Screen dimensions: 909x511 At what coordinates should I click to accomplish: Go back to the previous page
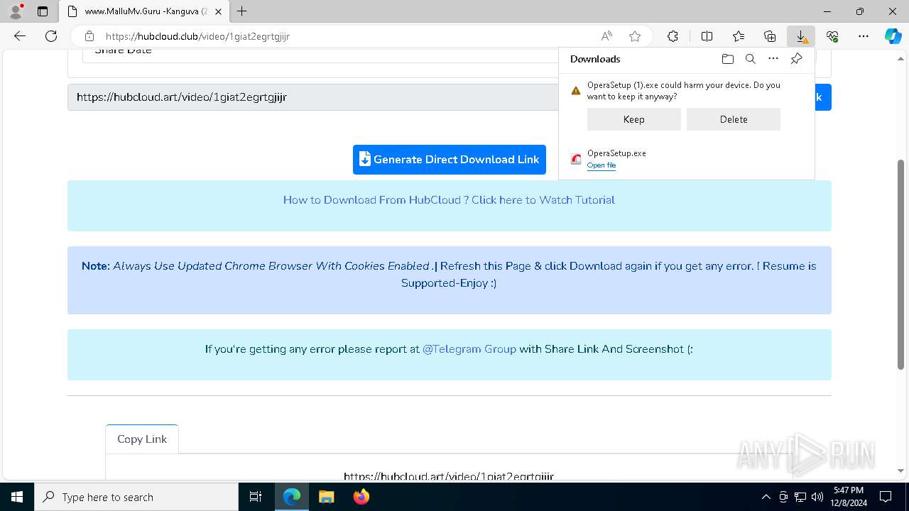click(x=20, y=36)
